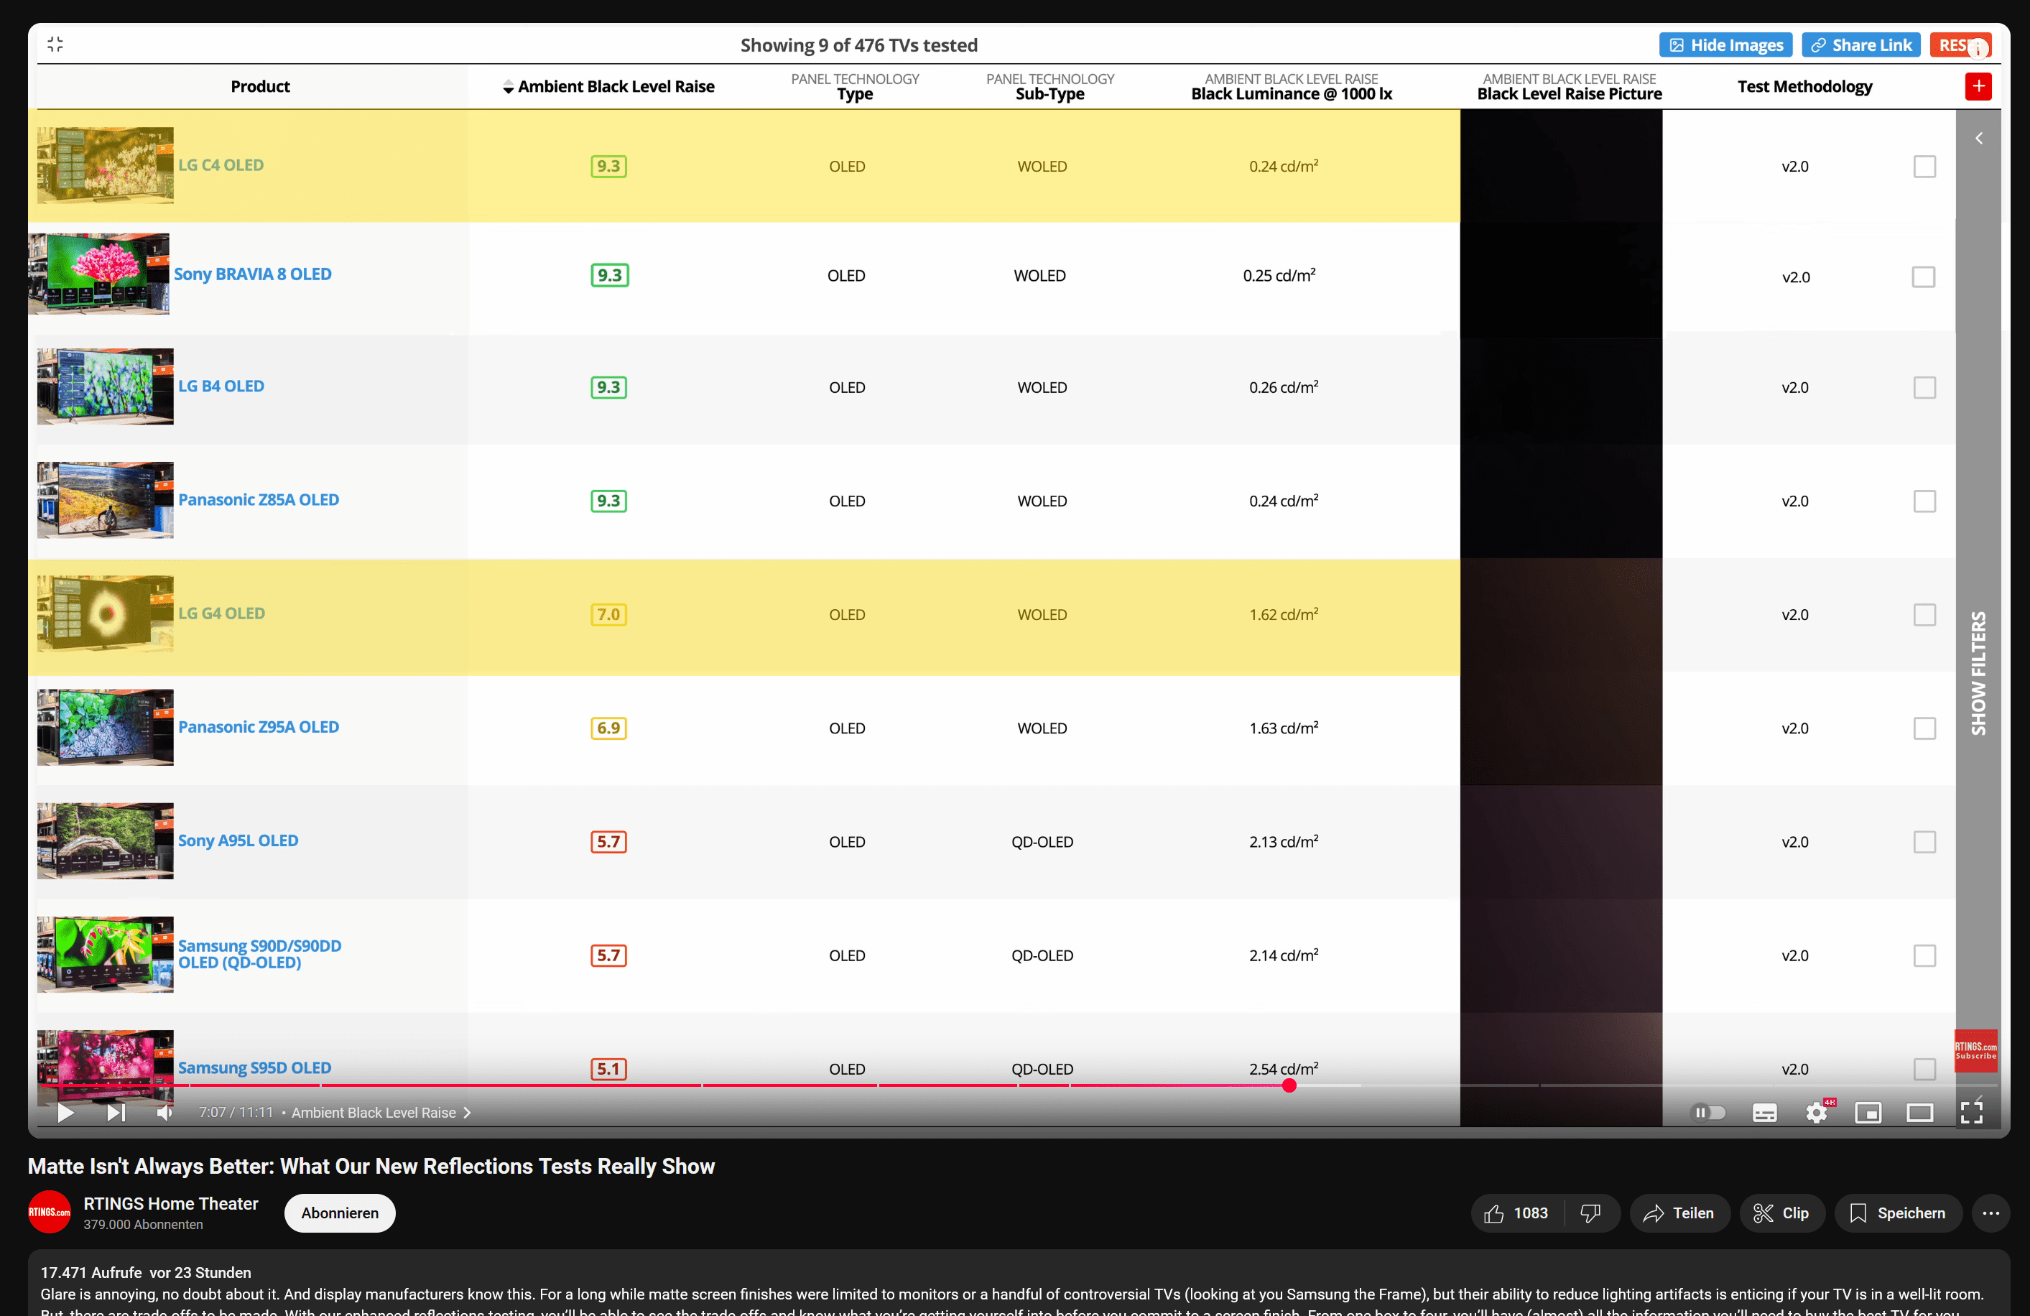2030x1316 pixels.
Task: Open Panasonic Z85A OLED link
Action: tap(259, 499)
